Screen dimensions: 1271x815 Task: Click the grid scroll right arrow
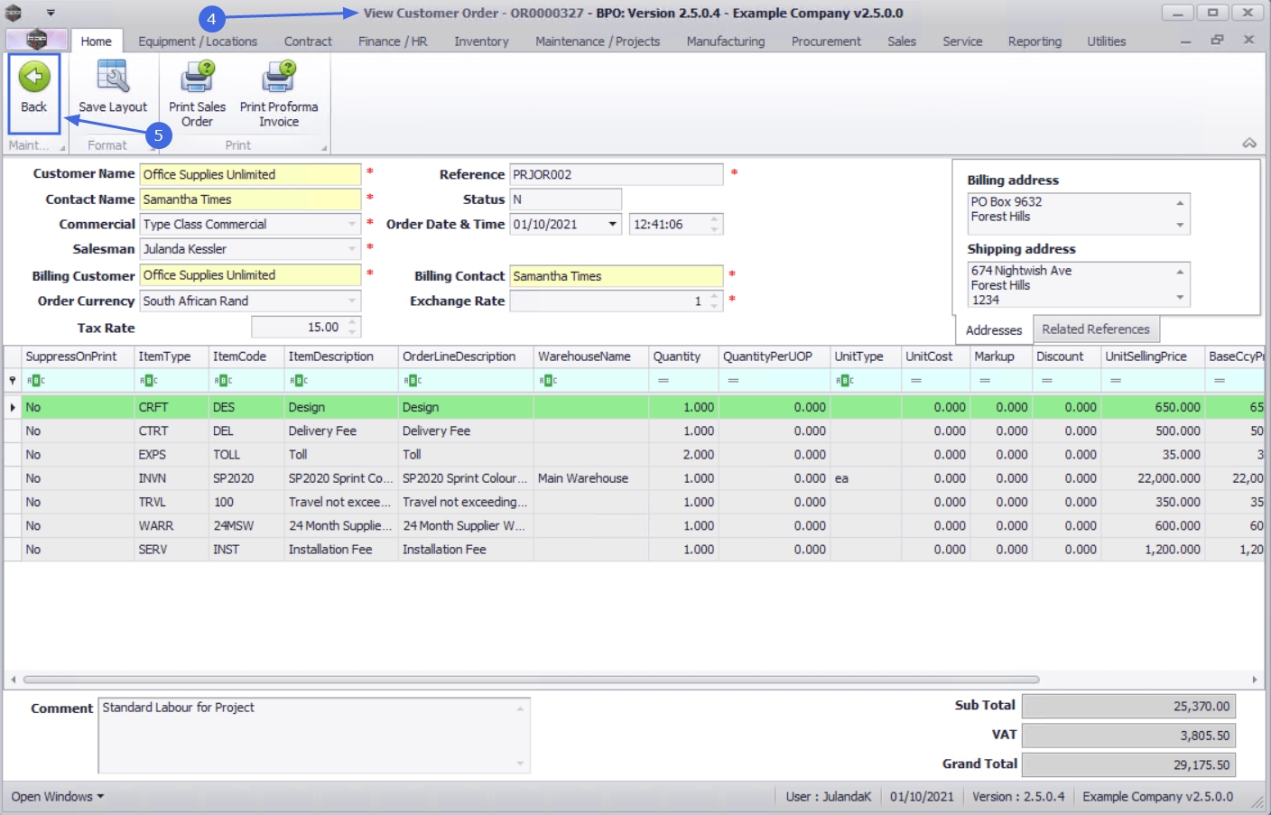[1255, 679]
